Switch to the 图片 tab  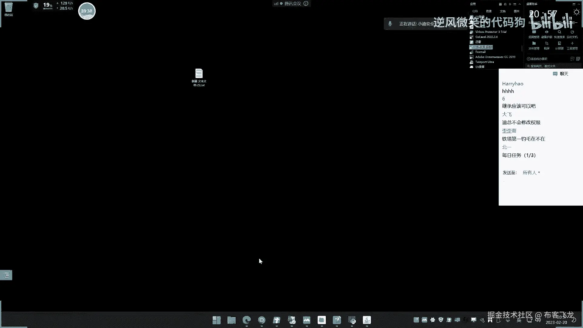[517, 11]
